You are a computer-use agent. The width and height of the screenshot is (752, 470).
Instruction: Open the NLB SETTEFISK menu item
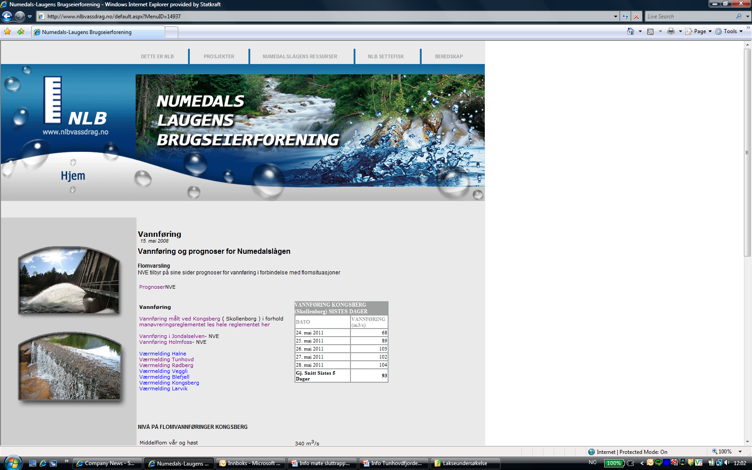pos(386,56)
